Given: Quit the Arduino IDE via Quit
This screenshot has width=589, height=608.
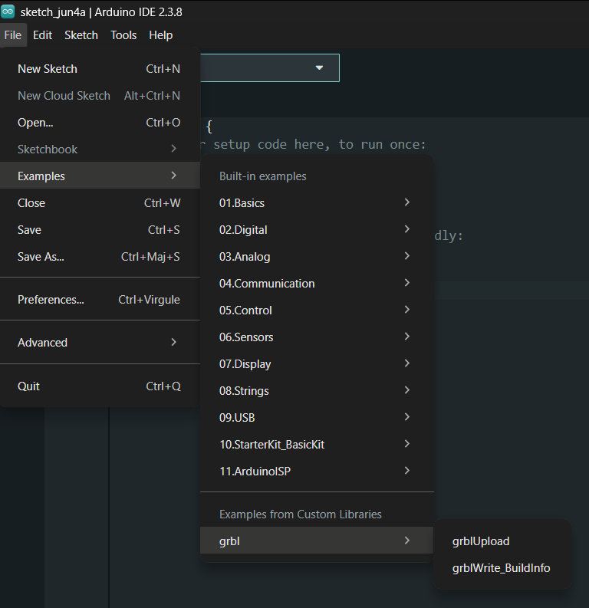Looking at the screenshot, I should pyautogui.click(x=100, y=386).
